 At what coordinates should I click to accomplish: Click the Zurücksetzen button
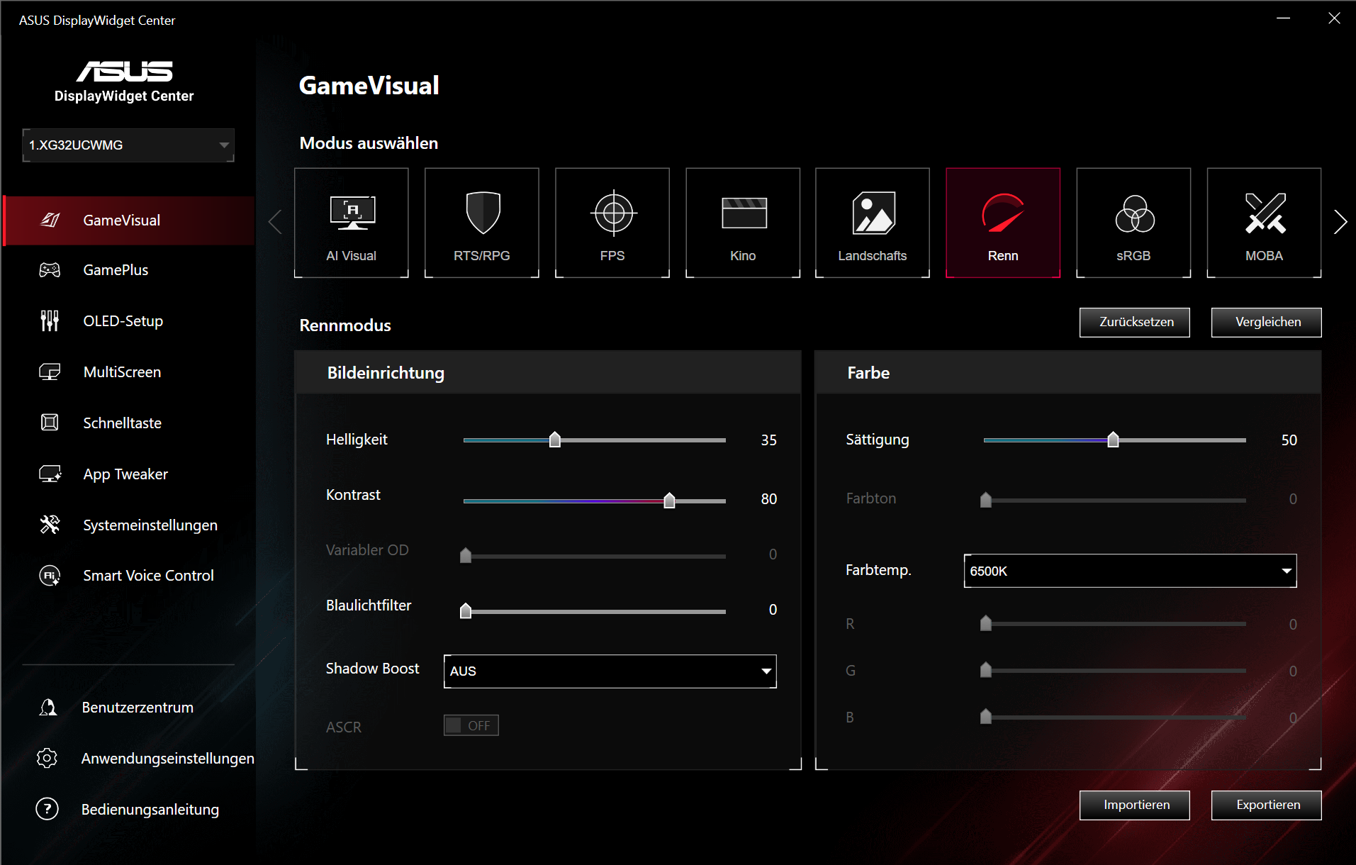click(1135, 323)
